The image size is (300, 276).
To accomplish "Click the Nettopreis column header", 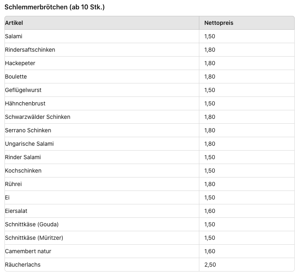I will point(218,23).
